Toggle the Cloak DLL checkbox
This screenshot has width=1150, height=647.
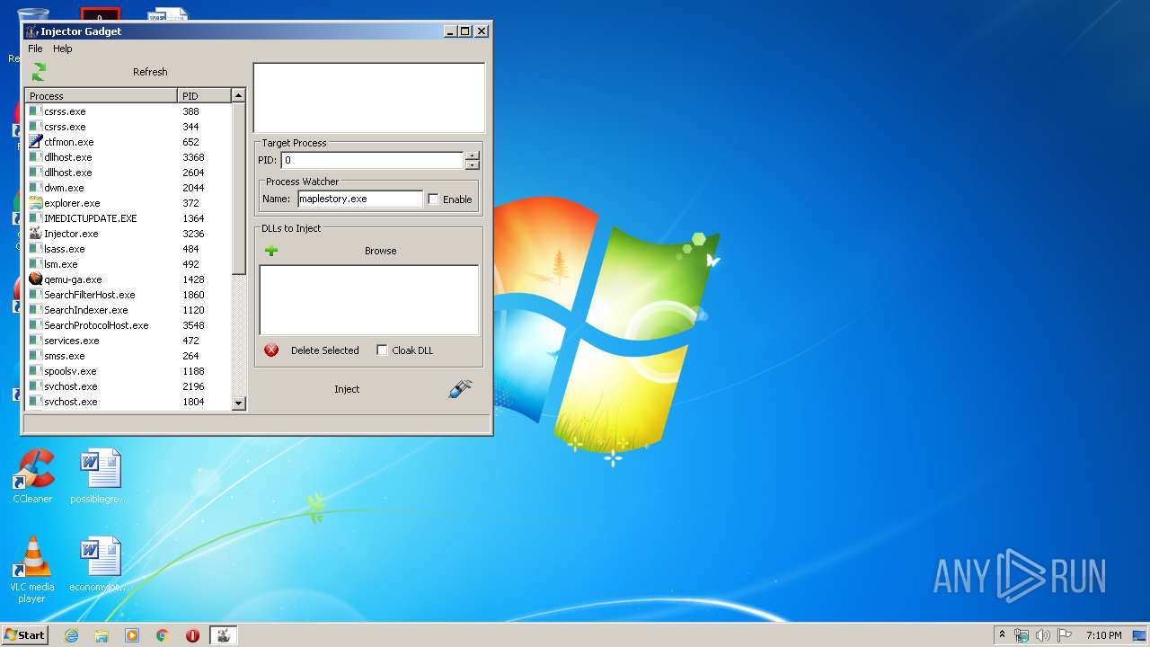[382, 350]
